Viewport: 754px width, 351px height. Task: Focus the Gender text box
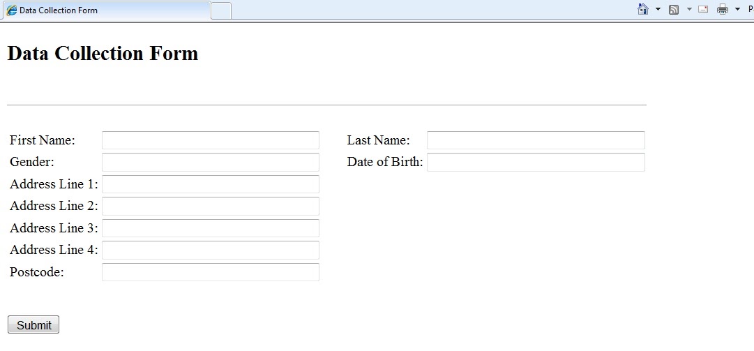click(x=211, y=162)
